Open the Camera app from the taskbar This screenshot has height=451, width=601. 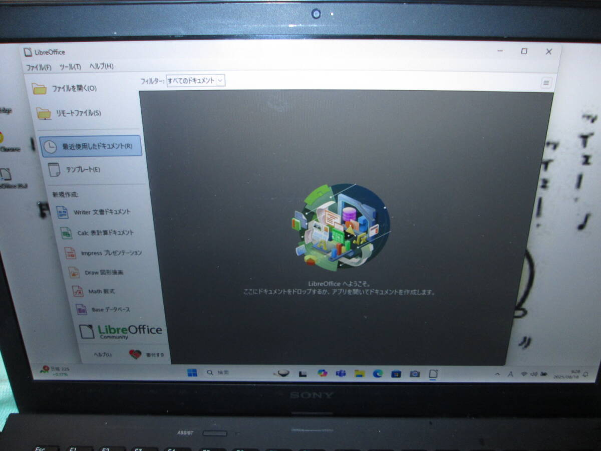pos(415,374)
